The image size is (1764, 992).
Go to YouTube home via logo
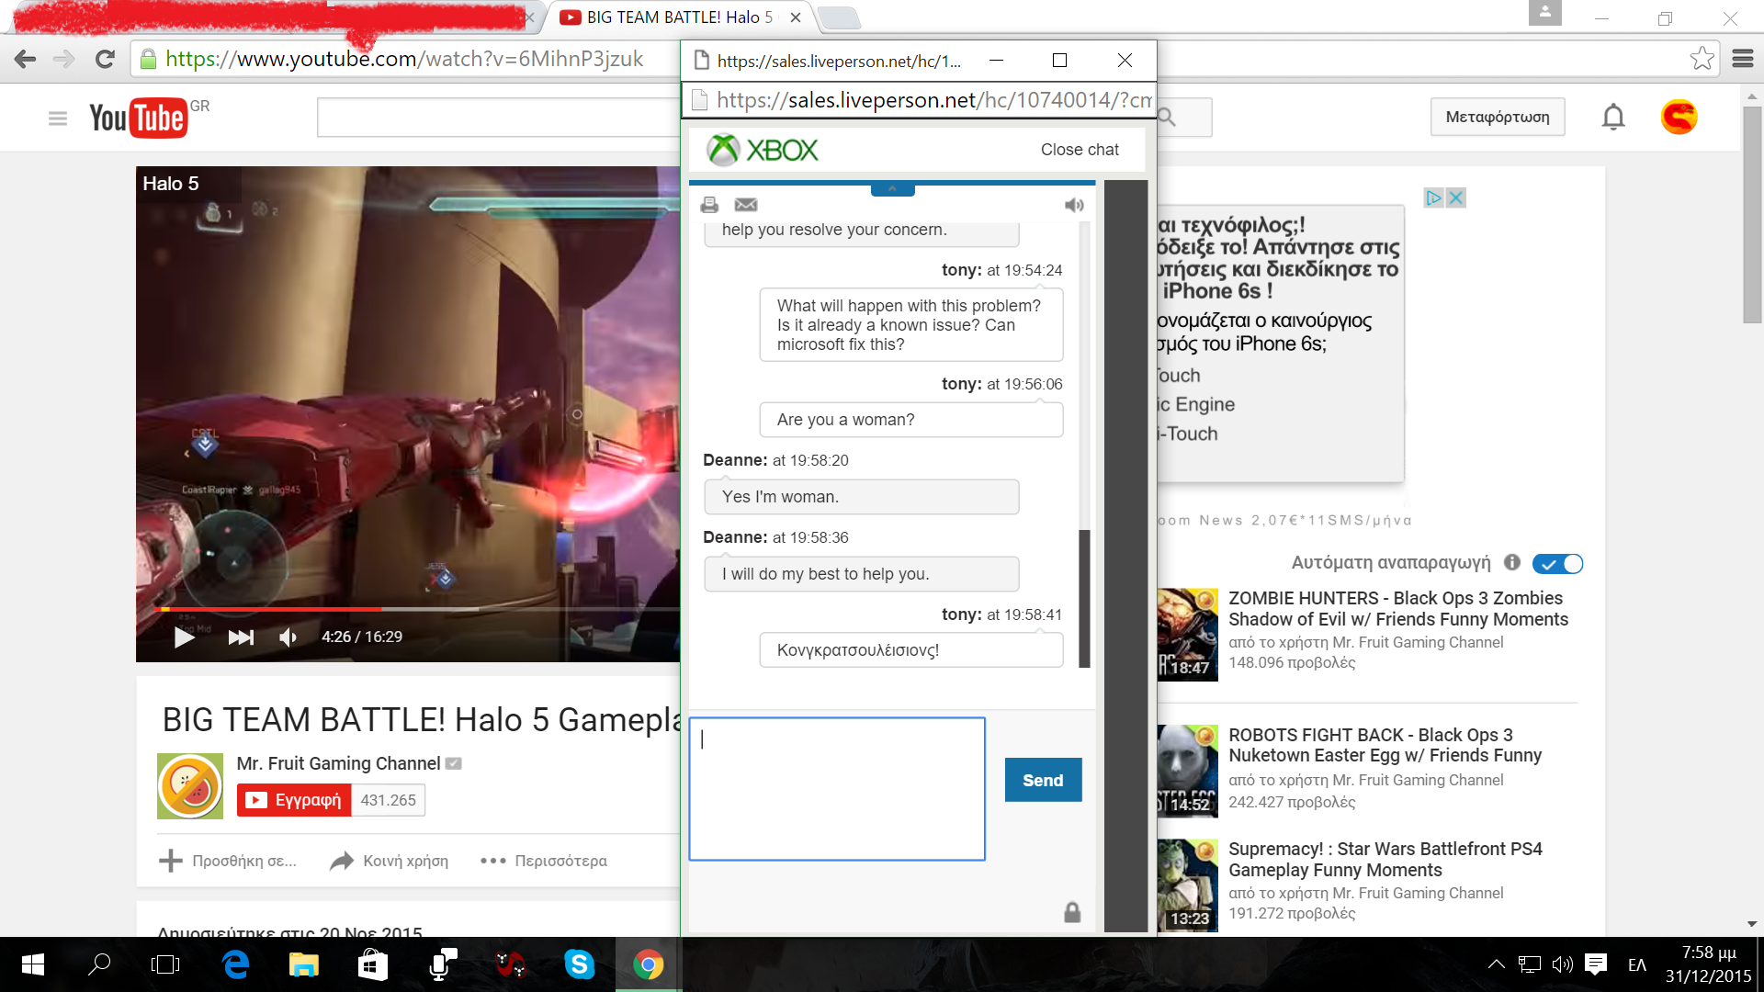(139, 118)
